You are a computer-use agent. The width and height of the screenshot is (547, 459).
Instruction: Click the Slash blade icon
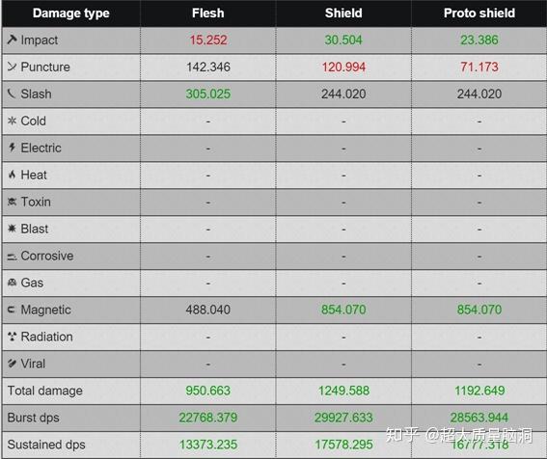(x=12, y=94)
